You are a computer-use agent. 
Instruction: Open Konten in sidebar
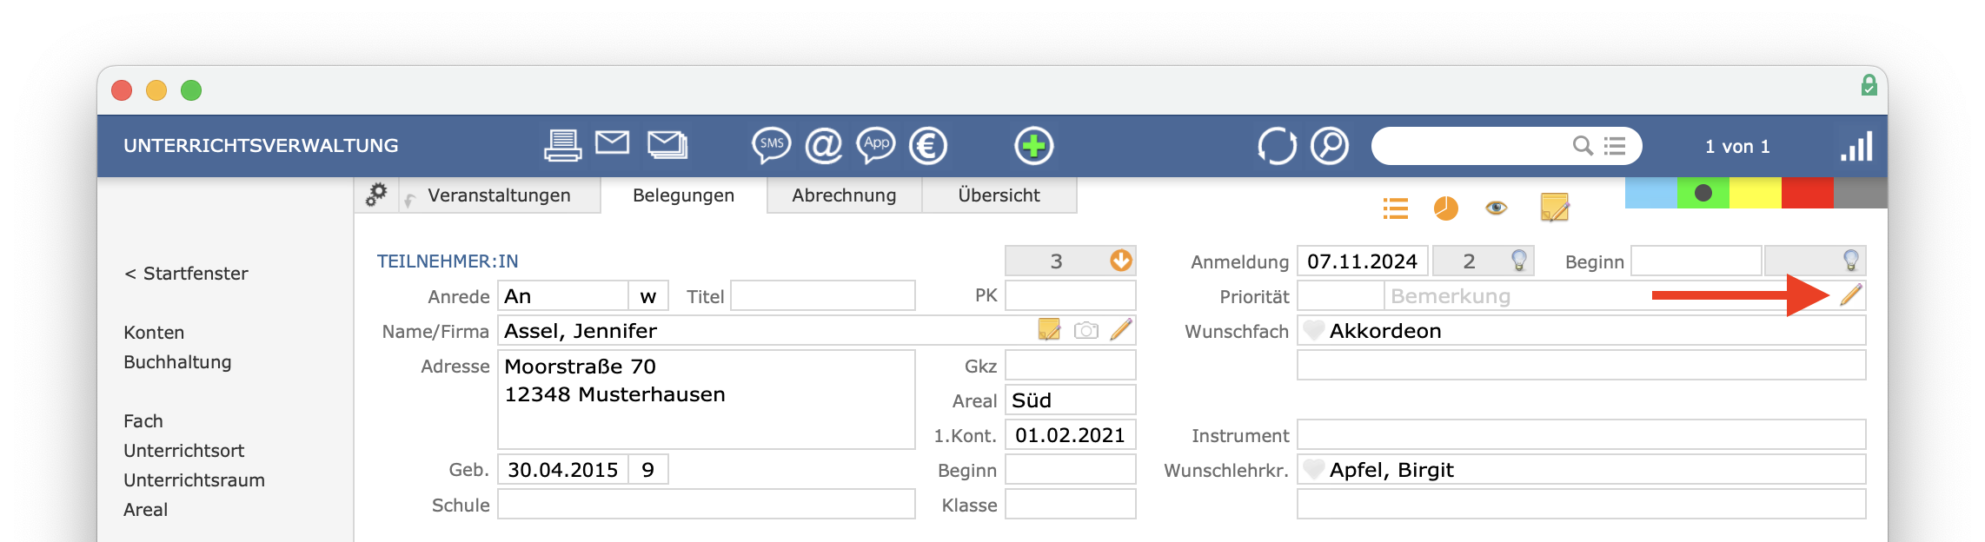(154, 333)
